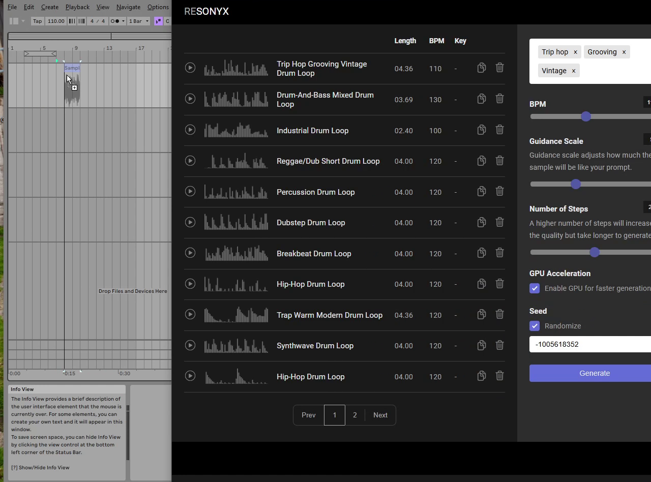651x482 pixels.
Task: Play the Drum-And-Bass Mixed Drum Loop preview
Action: (x=190, y=99)
